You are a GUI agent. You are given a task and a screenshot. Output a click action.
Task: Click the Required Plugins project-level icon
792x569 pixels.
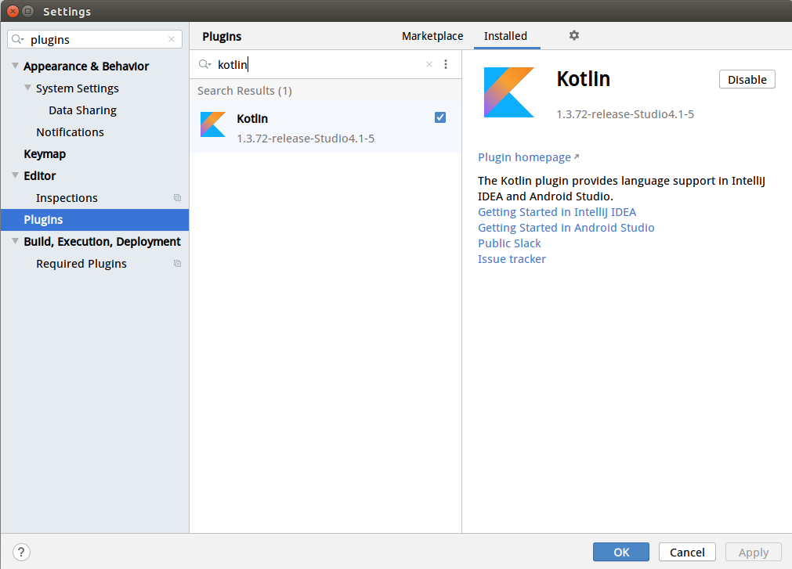(177, 263)
